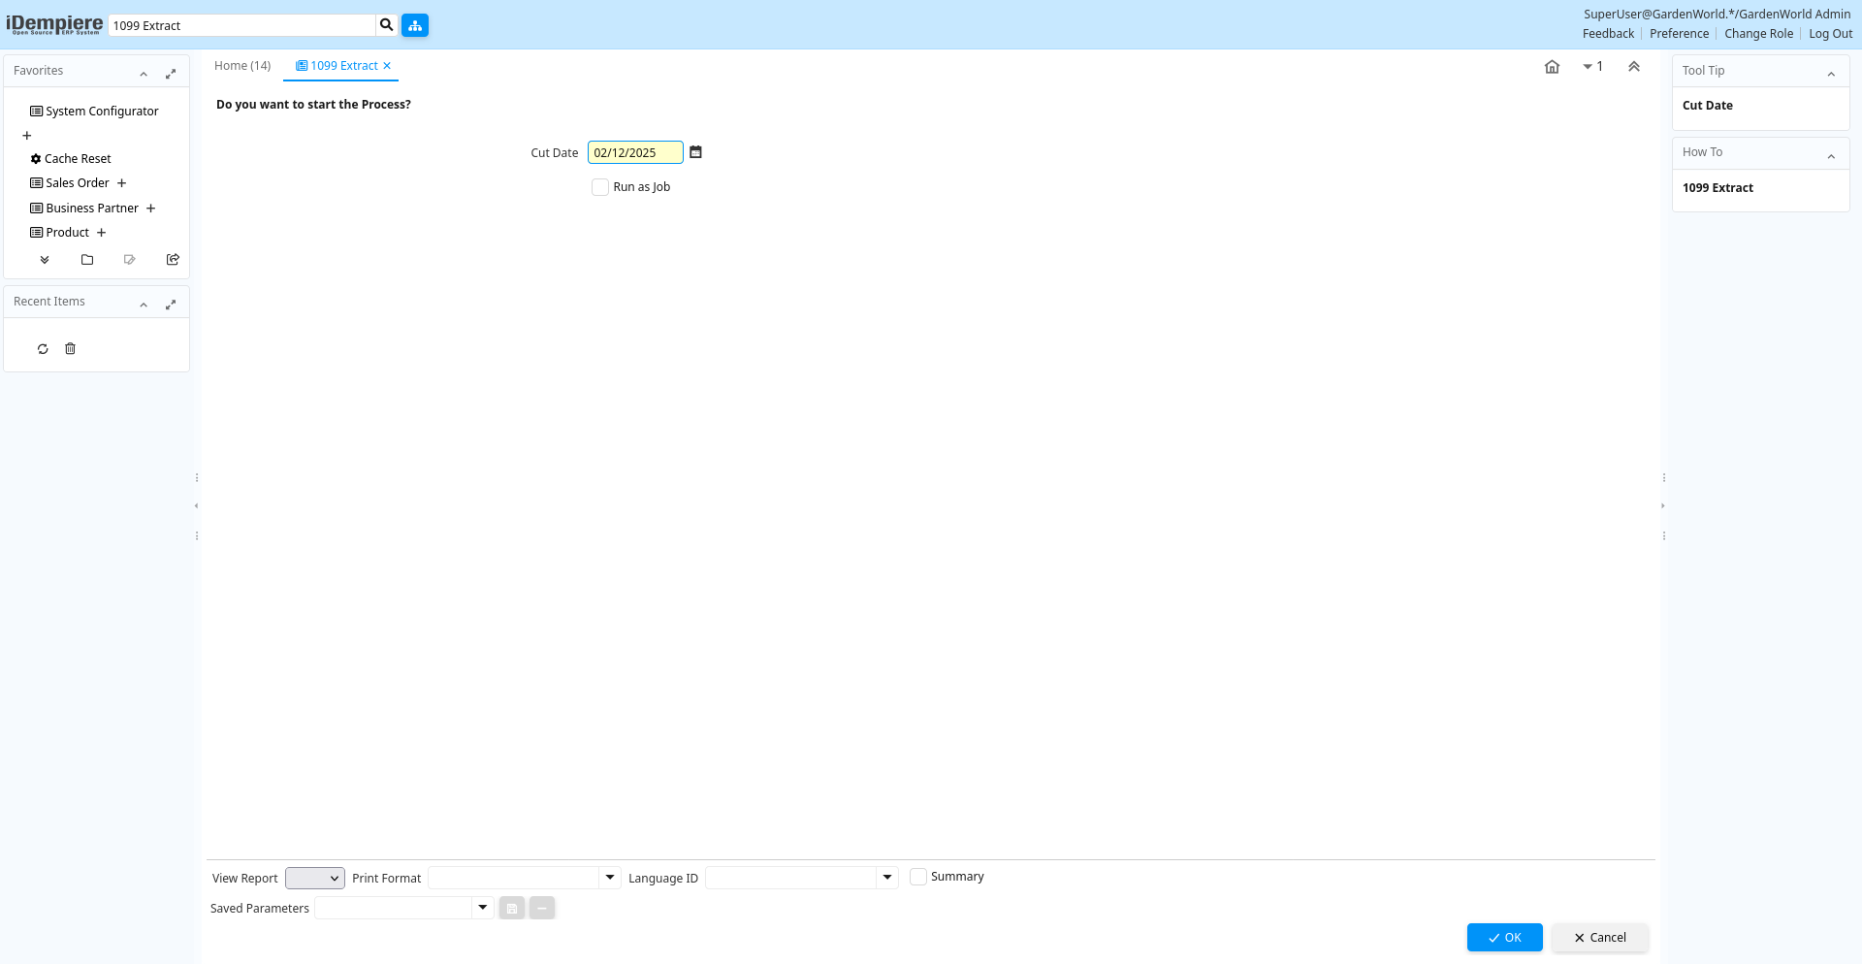Enable the Run as Job checkbox
Screen dimensions: 1862x964
pos(600,187)
